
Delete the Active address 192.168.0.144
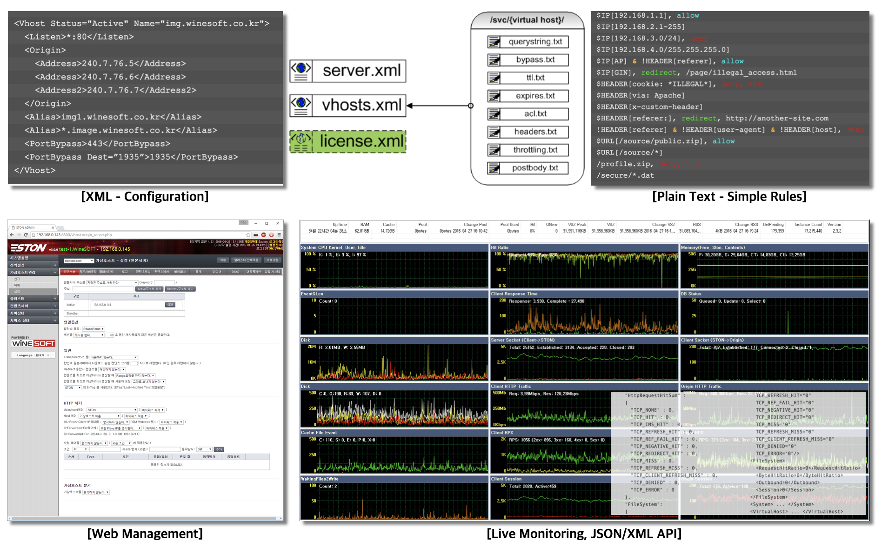[x=170, y=305]
